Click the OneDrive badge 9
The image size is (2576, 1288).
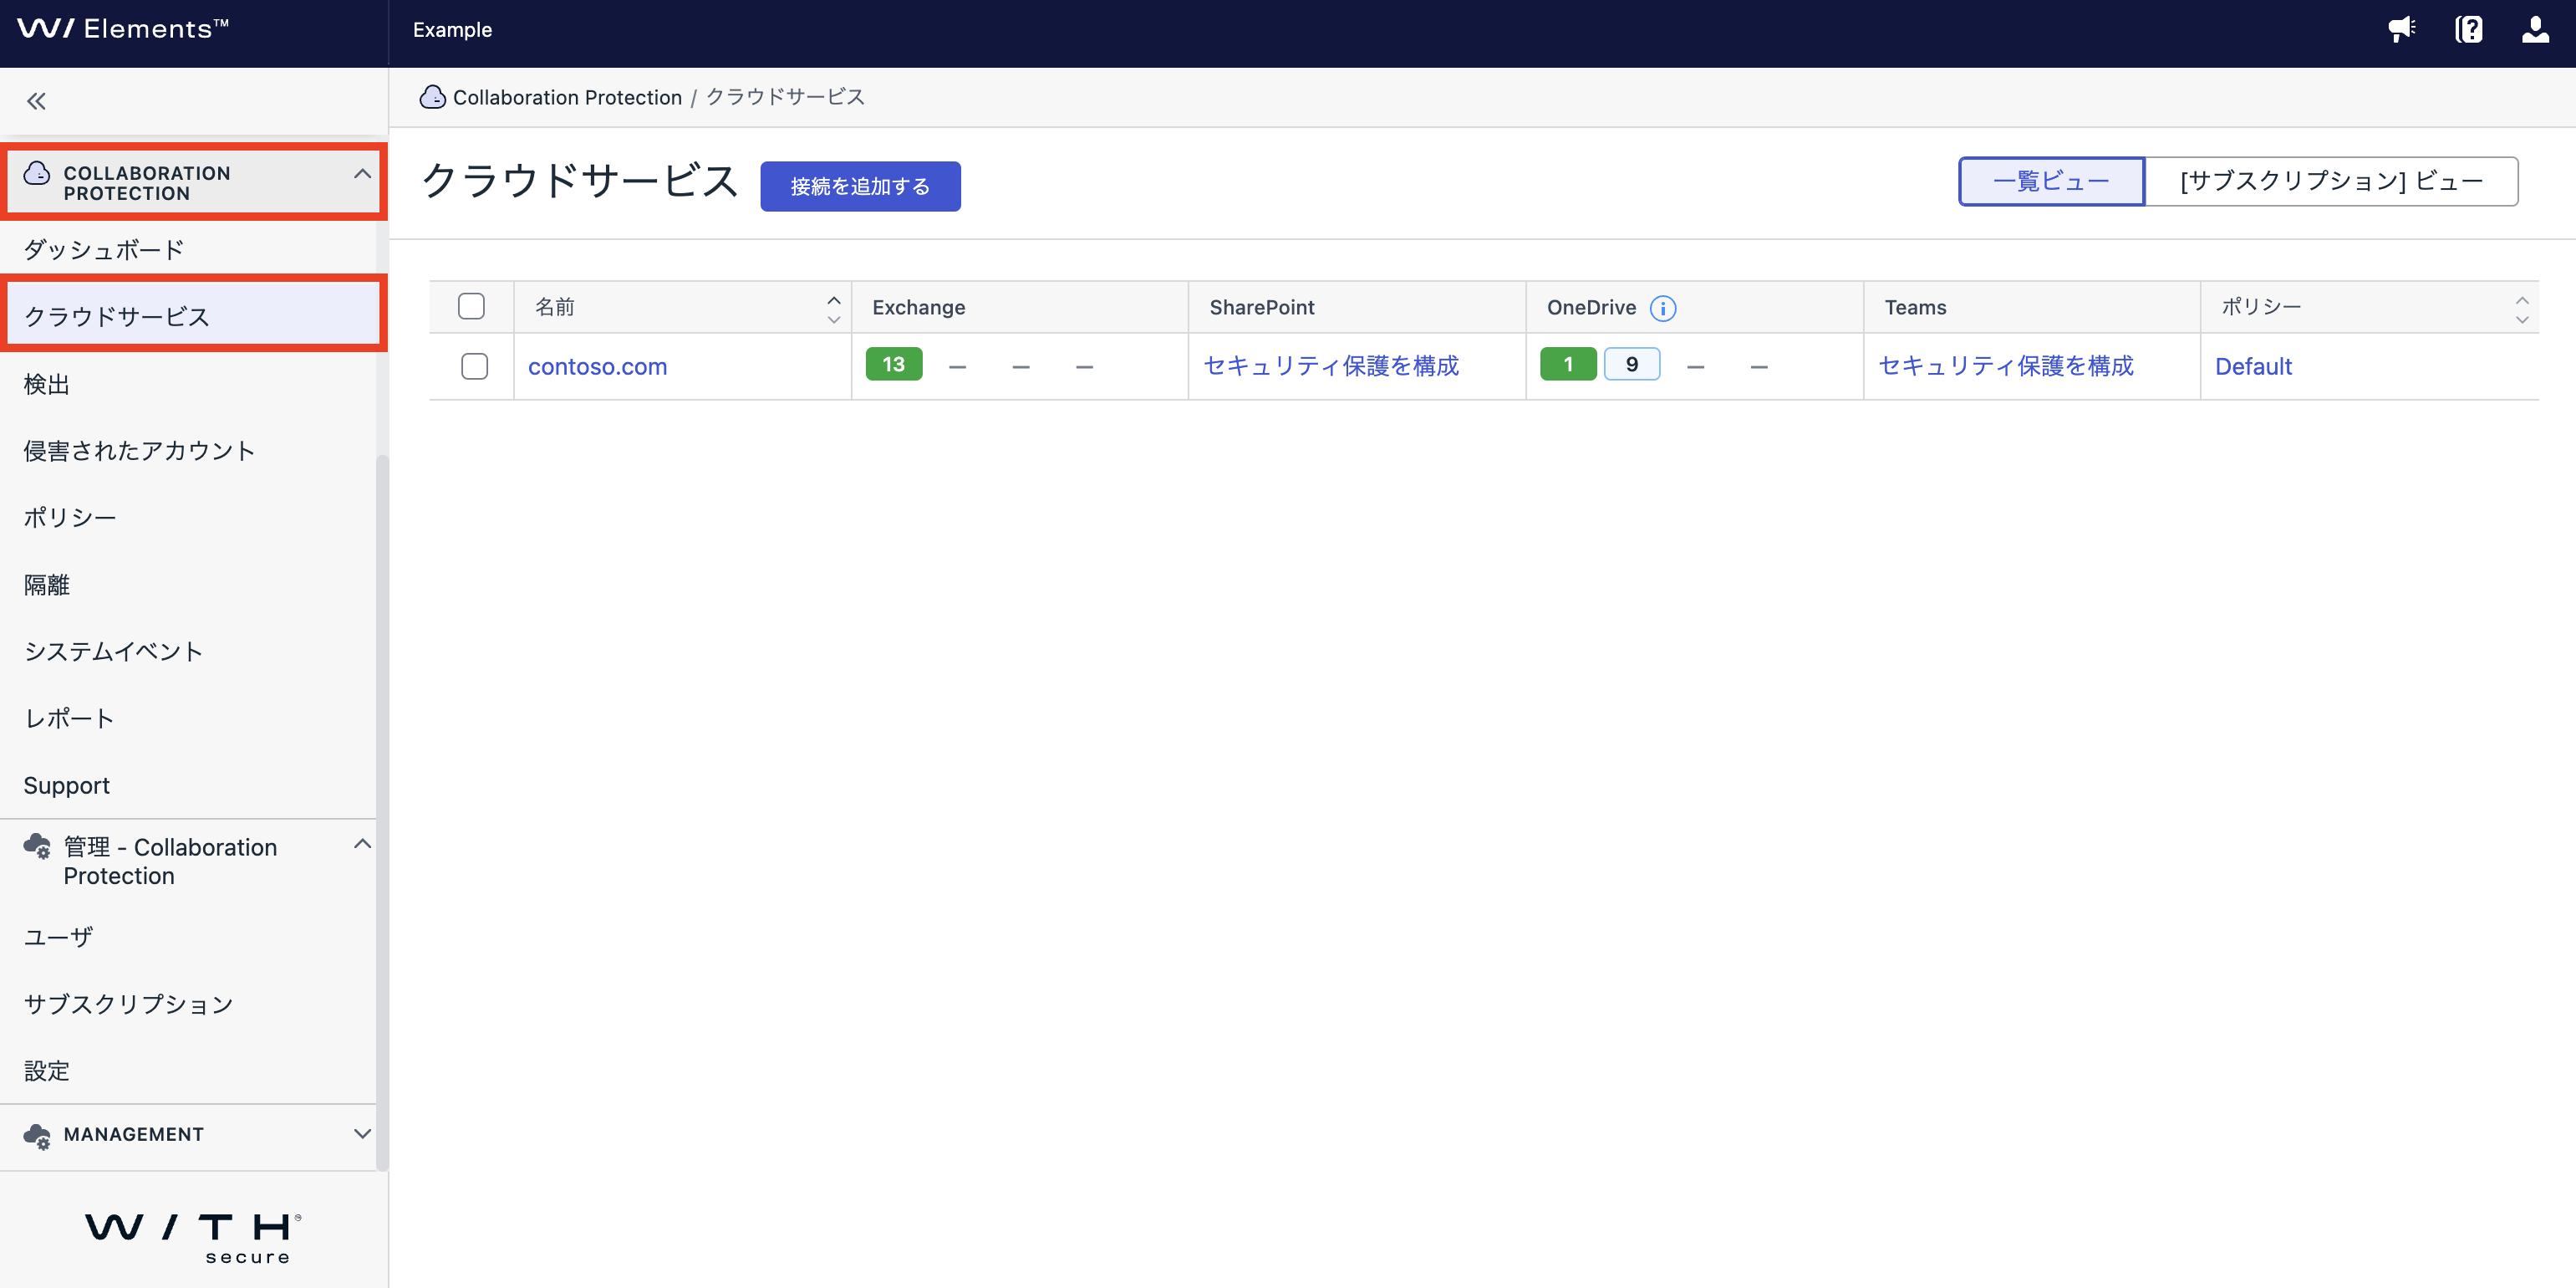pyautogui.click(x=1632, y=365)
